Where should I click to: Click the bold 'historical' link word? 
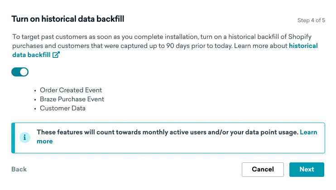pyautogui.click(x=303, y=46)
